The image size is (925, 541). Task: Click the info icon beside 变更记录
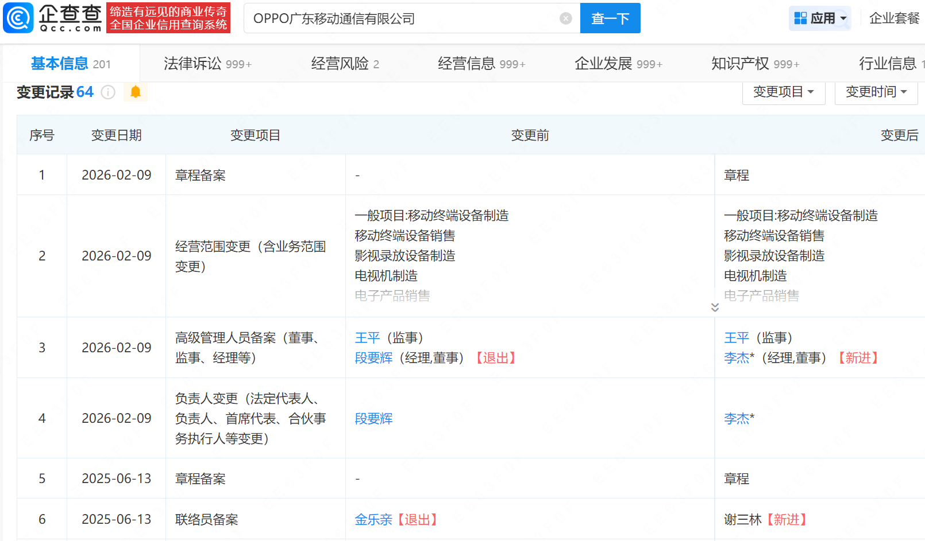tap(108, 92)
